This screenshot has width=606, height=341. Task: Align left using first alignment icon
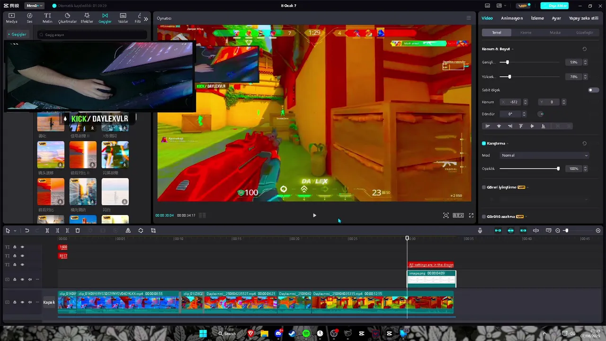[x=488, y=126]
